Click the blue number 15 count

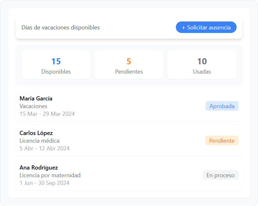tap(56, 61)
